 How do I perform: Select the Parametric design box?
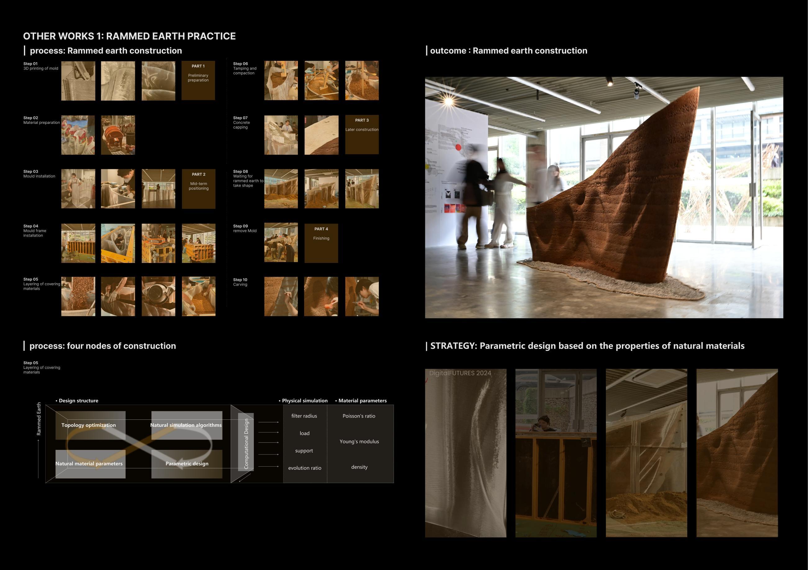187,464
